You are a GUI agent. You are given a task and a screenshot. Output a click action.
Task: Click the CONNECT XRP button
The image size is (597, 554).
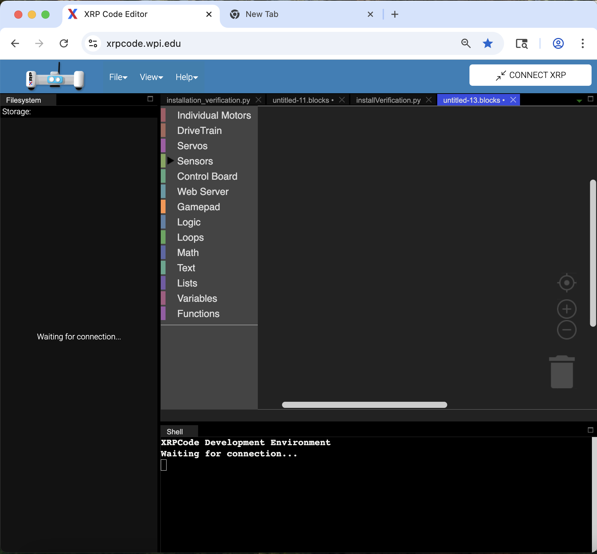[x=530, y=75]
